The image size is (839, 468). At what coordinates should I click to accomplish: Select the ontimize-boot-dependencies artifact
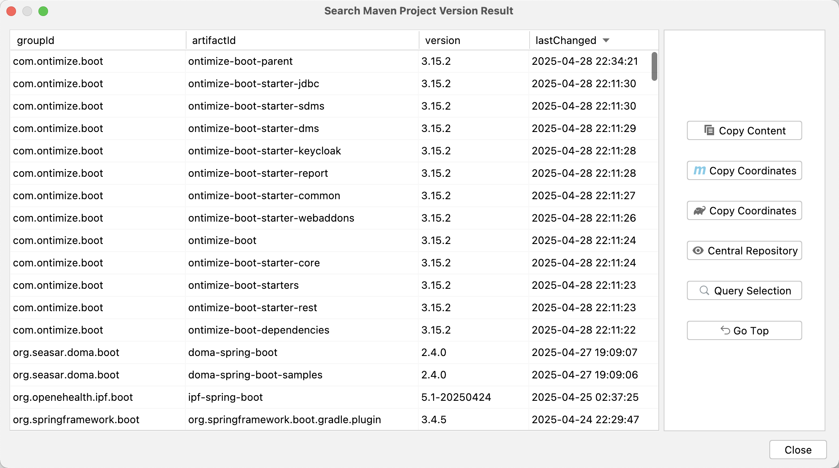259,330
